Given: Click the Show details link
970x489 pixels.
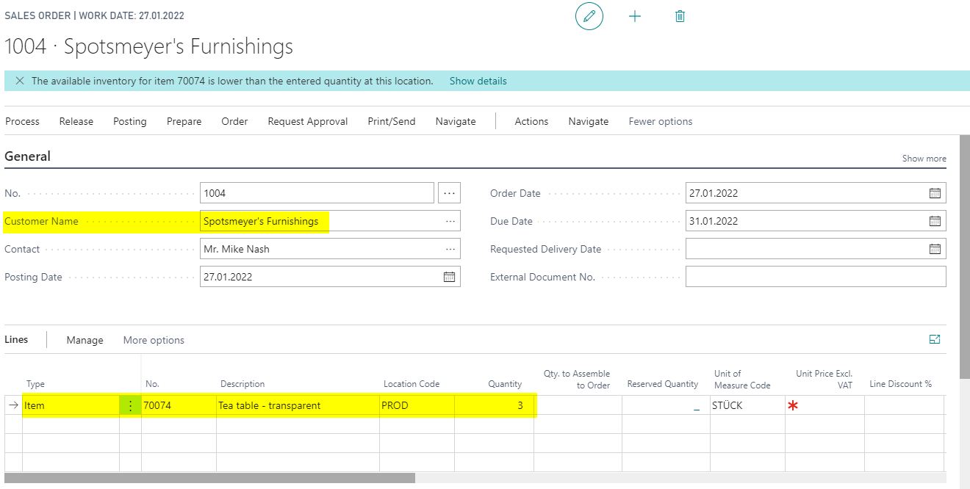Looking at the screenshot, I should 478,81.
